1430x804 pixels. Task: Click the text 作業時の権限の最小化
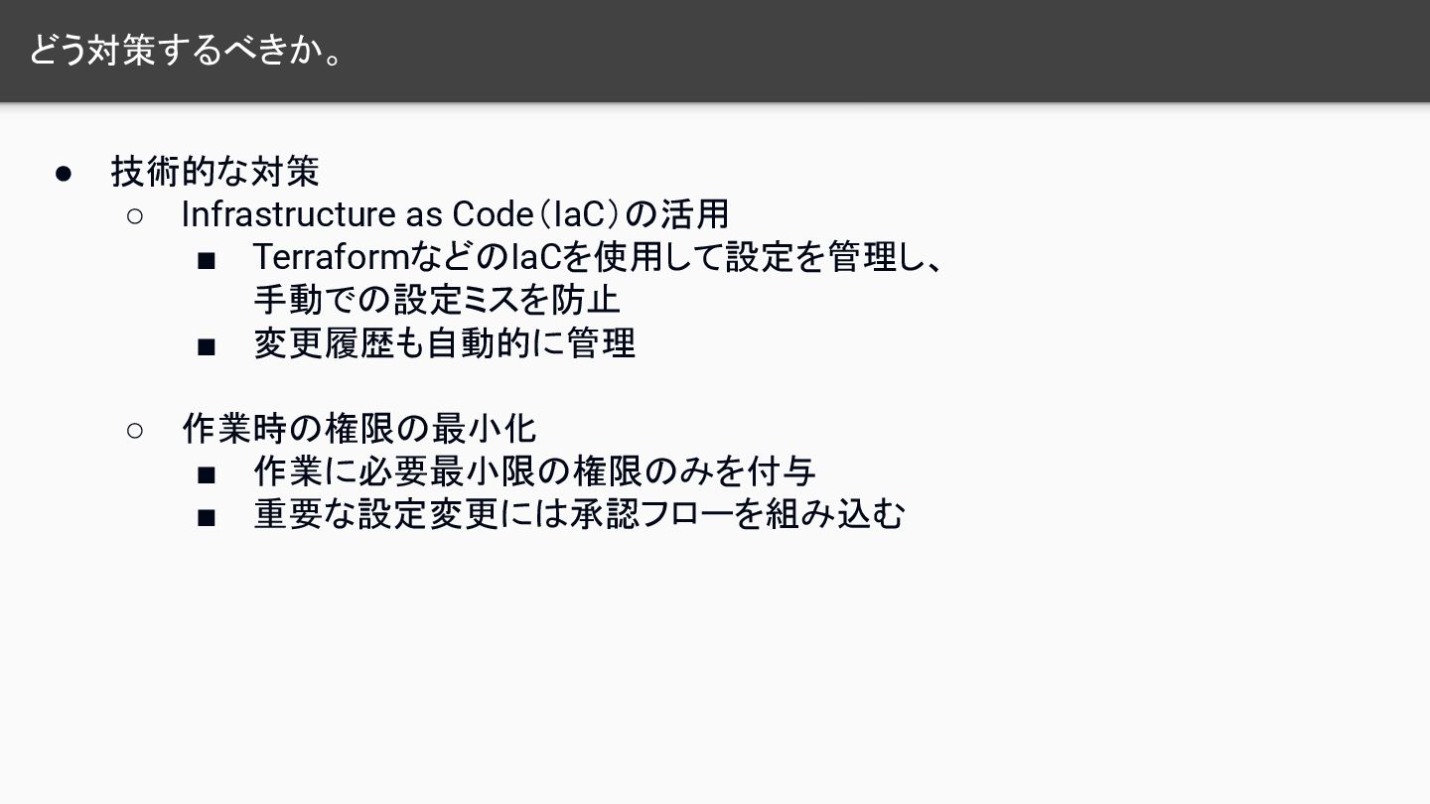coord(359,429)
